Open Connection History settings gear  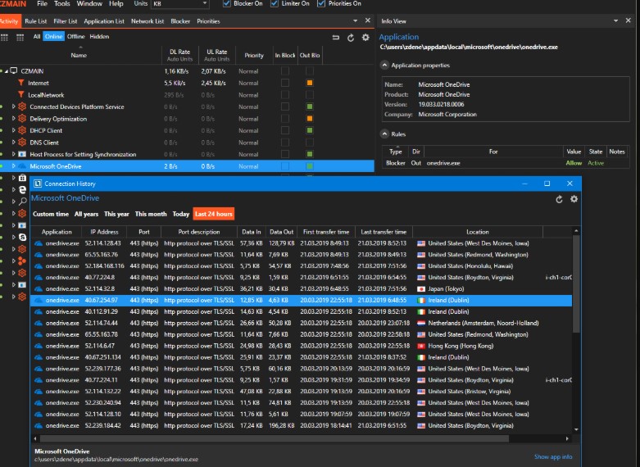(x=574, y=199)
